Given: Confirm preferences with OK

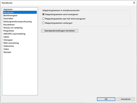Looking at the screenshot, I should 106,99.
